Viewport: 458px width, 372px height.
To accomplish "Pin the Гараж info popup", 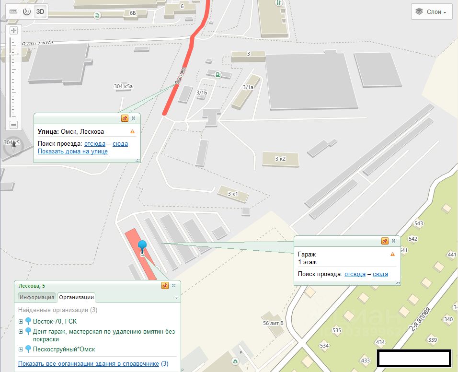I will click(385, 241).
